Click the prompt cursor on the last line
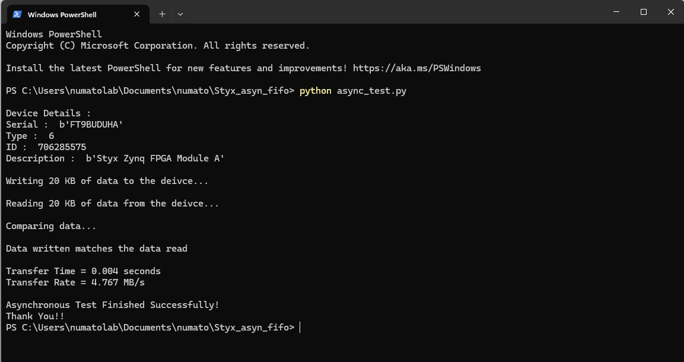684x362 pixels. click(300, 328)
